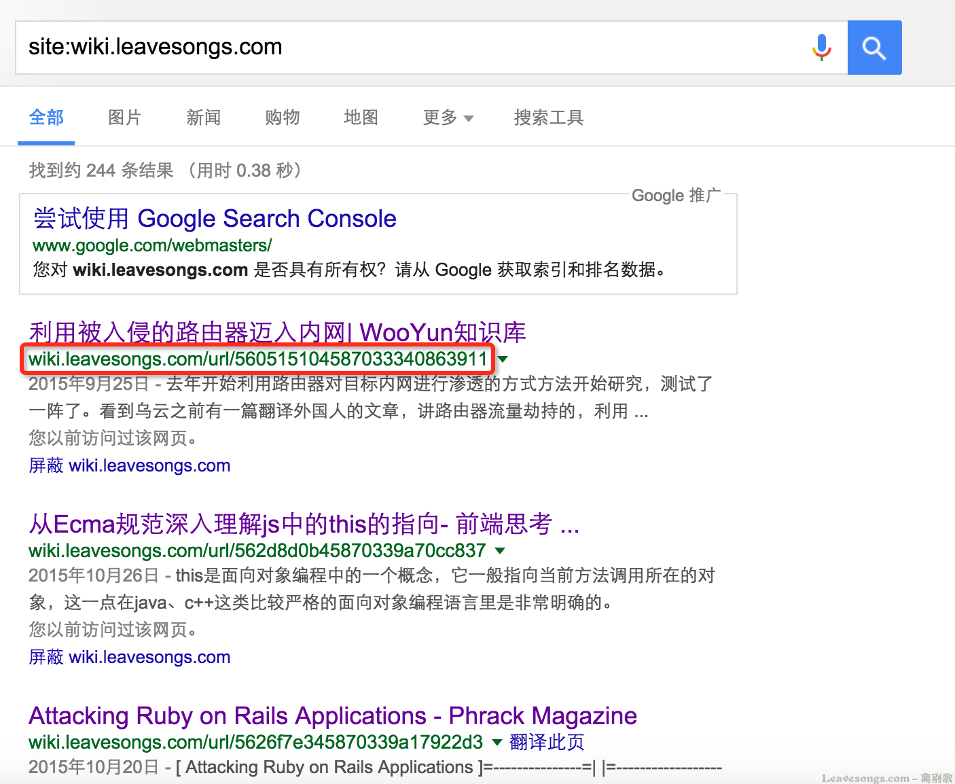Image resolution: width=955 pixels, height=784 pixels.
Task: Click the URL ending in 9a70cc837
Action: pyautogui.click(x=257, y=550)
